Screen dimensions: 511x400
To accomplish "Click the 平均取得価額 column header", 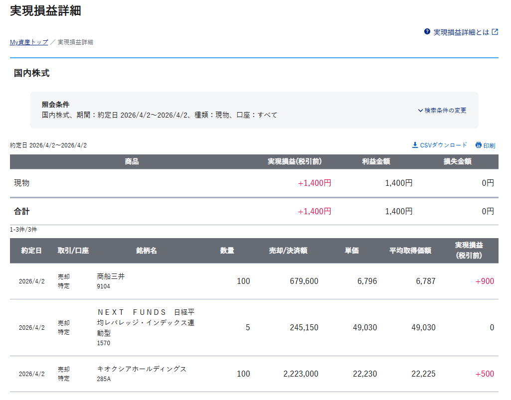I will [x=410, y=251].
